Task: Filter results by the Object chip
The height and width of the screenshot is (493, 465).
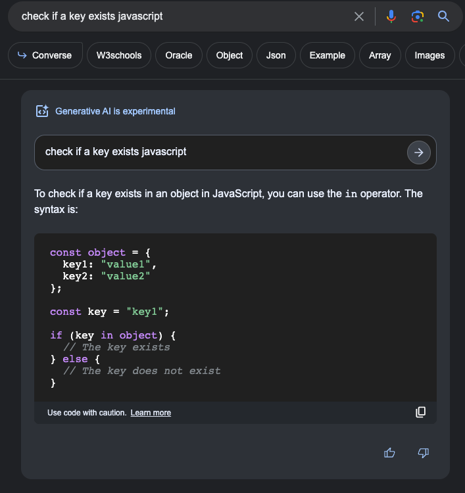Action: coord(230,55)
